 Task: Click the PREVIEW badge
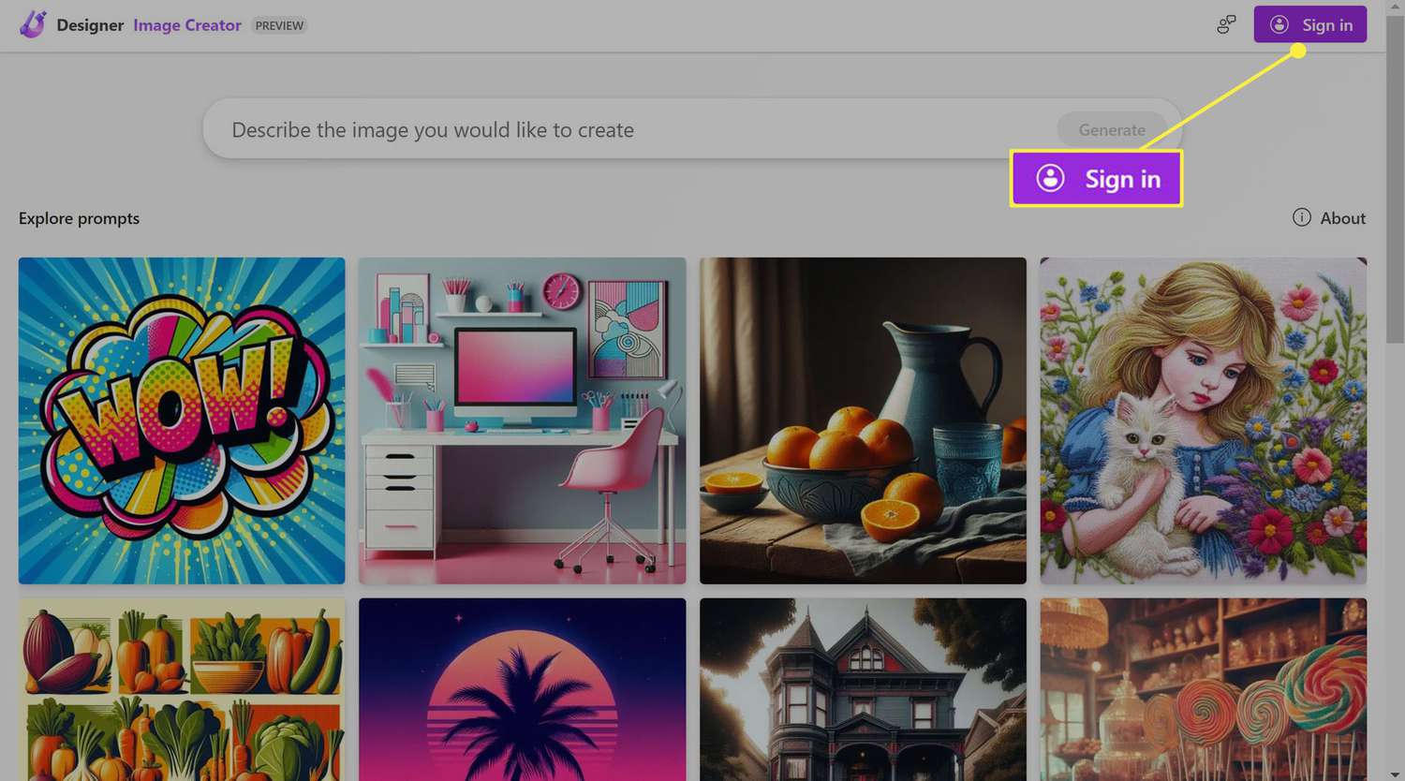coord(279,25)
